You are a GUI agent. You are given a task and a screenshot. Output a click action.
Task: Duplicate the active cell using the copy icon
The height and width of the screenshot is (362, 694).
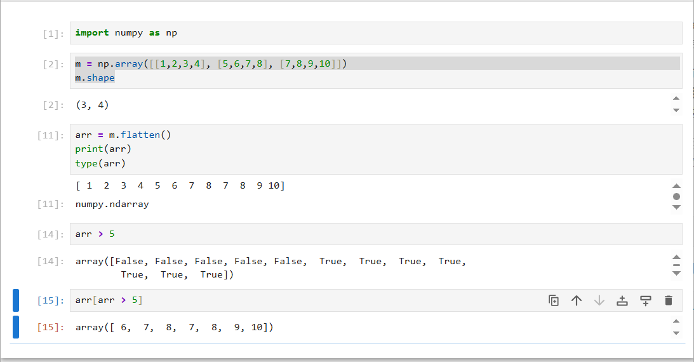pyautogui.click(x=554, y=300)
